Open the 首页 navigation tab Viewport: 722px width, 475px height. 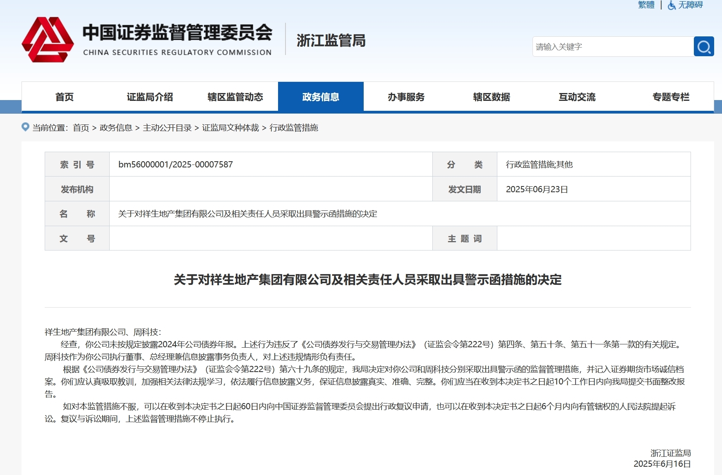click(x=65, y=97)
